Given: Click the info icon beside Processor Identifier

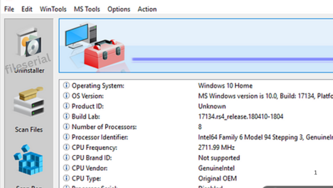Looking at the screenshot, I should (66, 137).
